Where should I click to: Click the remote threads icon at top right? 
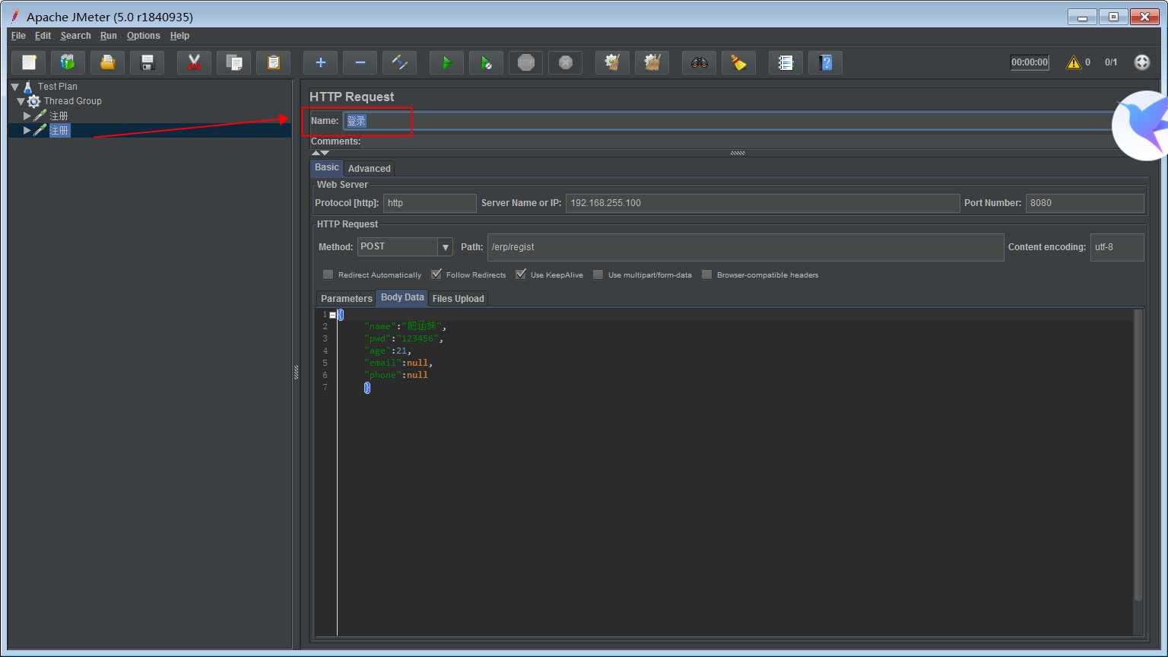(1142, 62)
